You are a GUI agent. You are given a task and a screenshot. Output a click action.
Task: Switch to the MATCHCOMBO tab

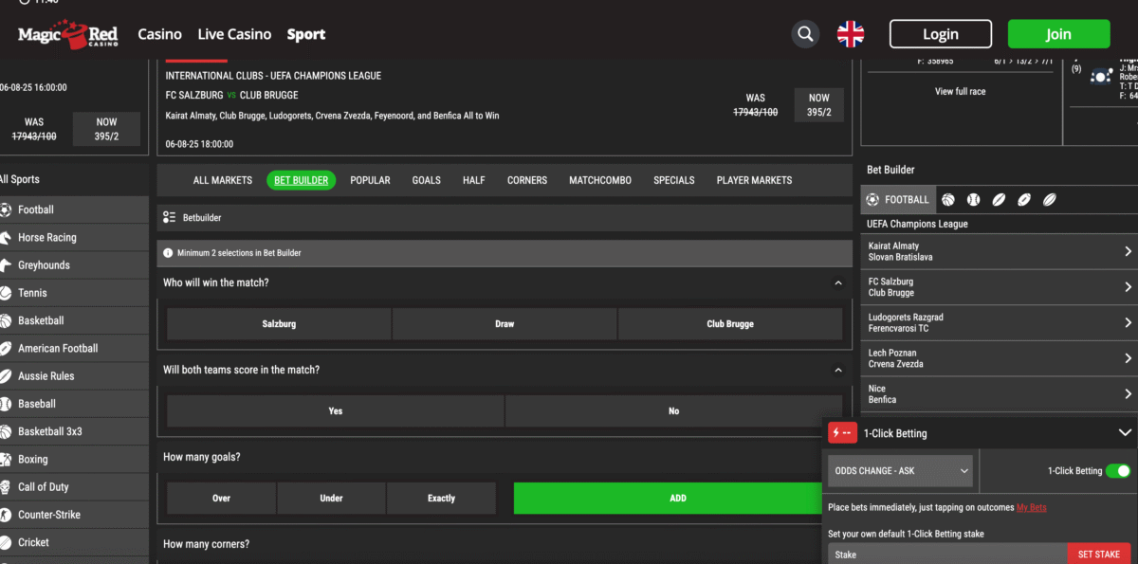click(600, 180)
